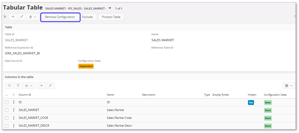Screen dimensions: 299x133
Task: Expand the export dropdown in the columns toolbar
Action: (29, 86)
